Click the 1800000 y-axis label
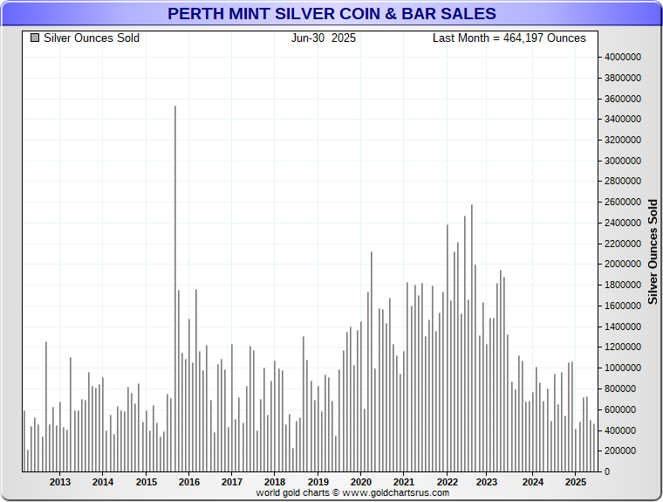 [x=623, y=285]
